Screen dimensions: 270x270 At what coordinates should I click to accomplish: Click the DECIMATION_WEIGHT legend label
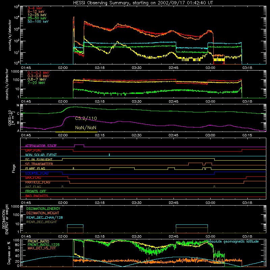point(43,213)
